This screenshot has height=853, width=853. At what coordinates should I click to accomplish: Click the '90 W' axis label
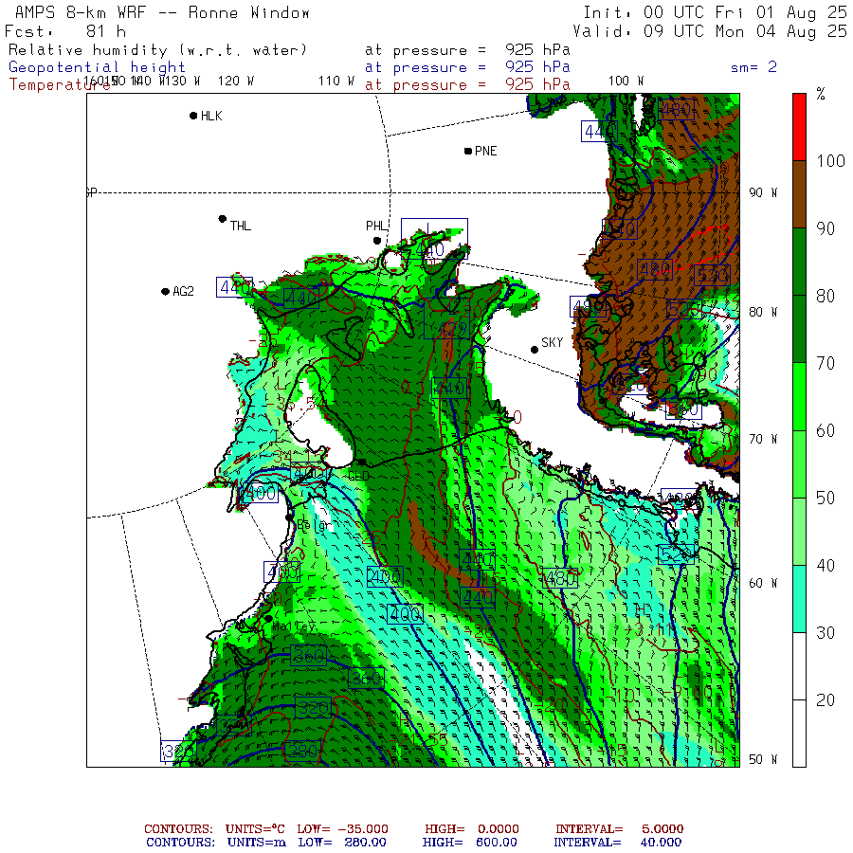click(763, 192)
